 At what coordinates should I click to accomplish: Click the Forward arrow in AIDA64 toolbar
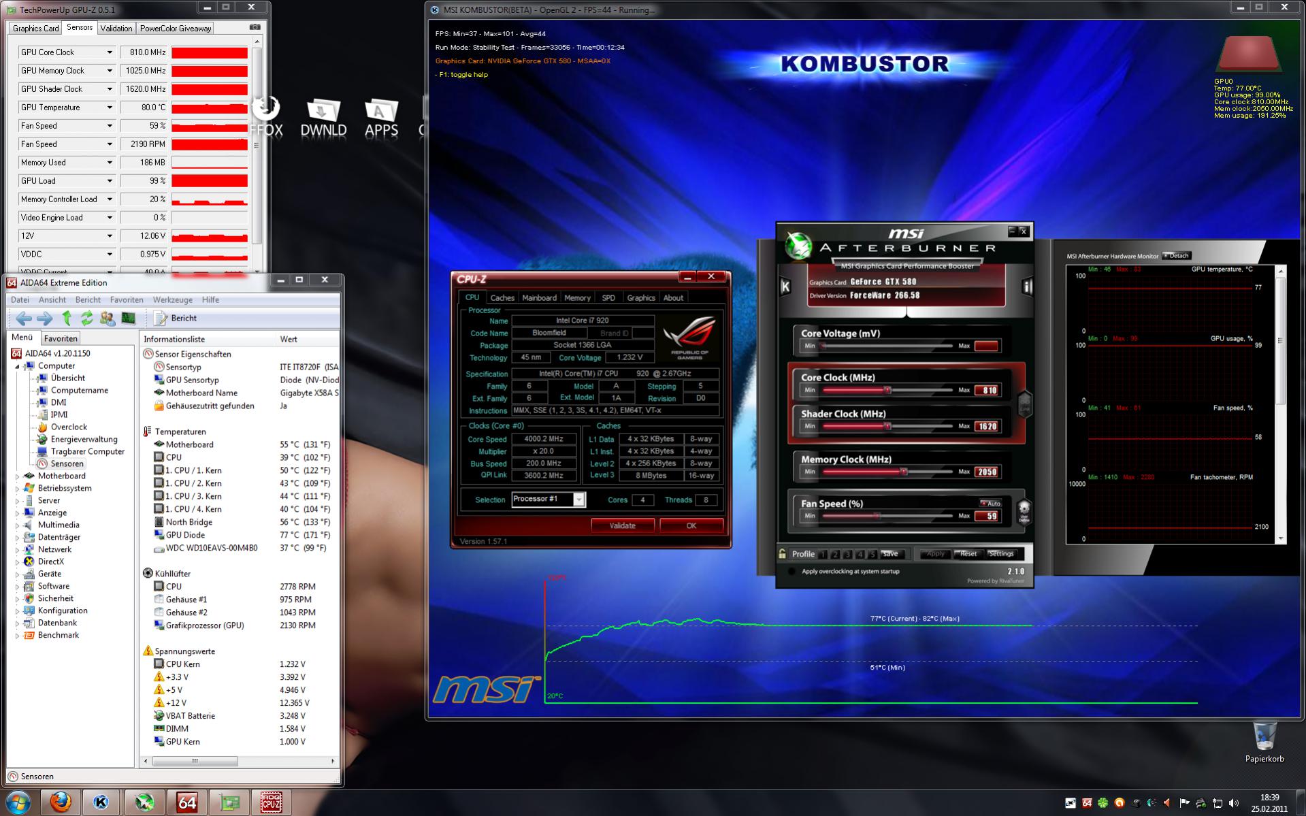[x=45, y=318]
